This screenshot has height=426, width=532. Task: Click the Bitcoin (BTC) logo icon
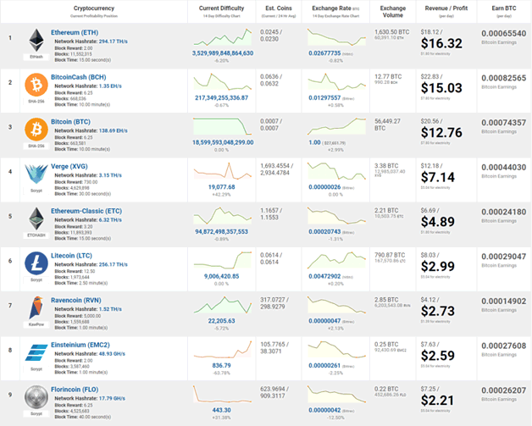point(36,128)
